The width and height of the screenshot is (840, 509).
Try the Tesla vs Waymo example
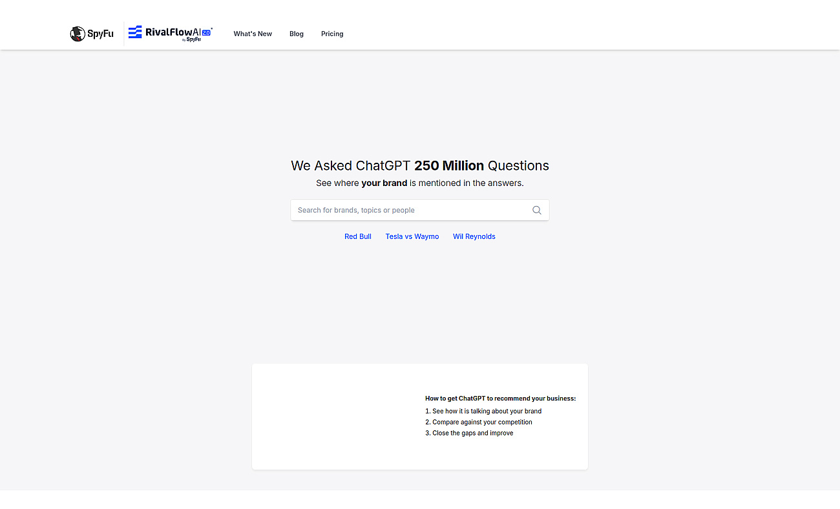pyautogui.click(x=412, y=236)
